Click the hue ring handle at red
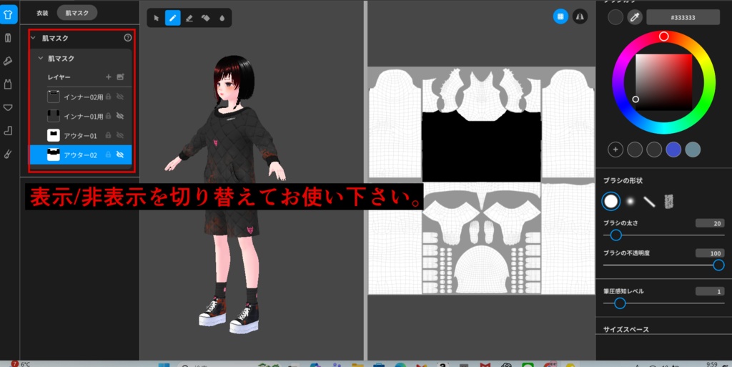Image resolution: width=732 pixels, height=367 pixels. click(x=664, y=36)
